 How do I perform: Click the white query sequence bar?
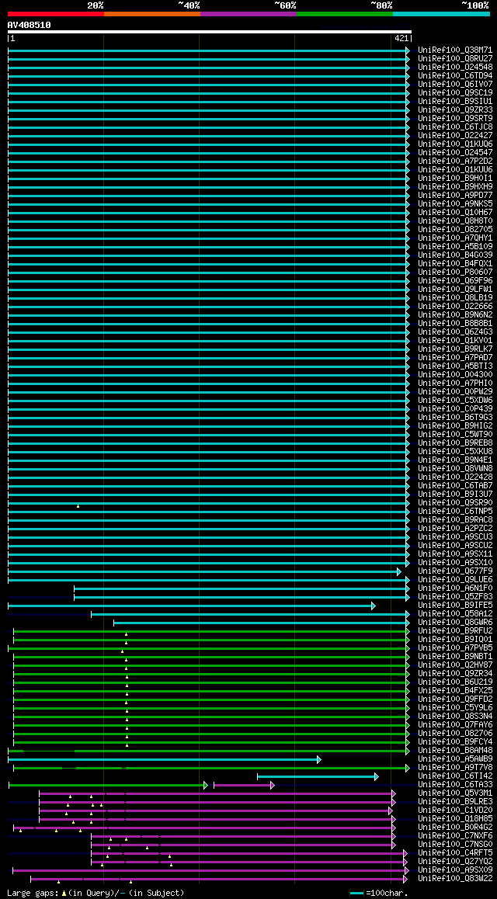(x=209, y=32)
